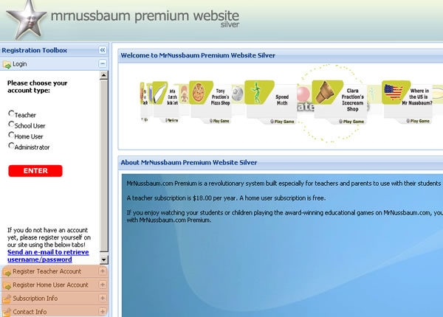
Task: Click the Subscription Info folder icon
Action: [x=7, y=299]
